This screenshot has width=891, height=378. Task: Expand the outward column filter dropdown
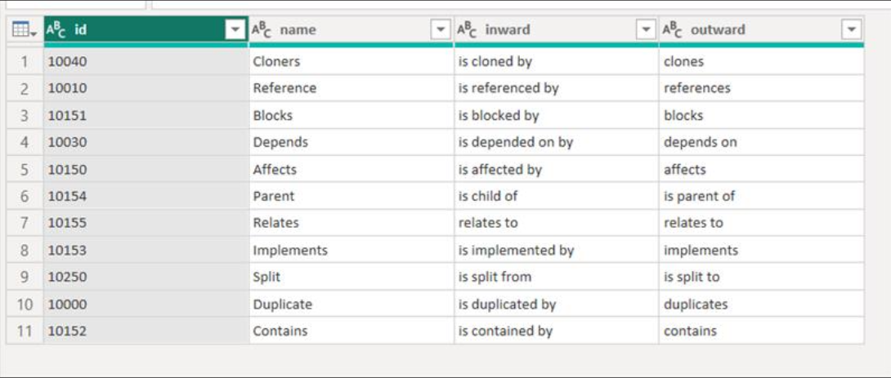pos(851,30)
